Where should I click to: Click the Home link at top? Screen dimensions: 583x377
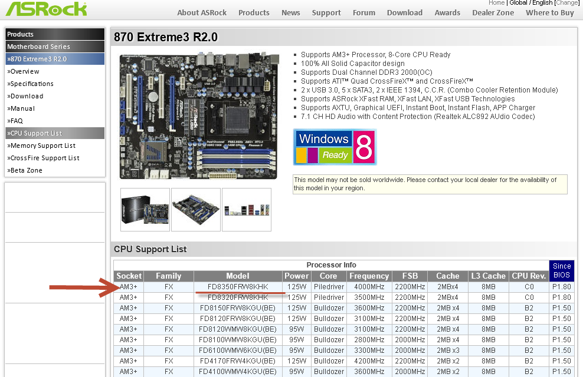(496, 2)
